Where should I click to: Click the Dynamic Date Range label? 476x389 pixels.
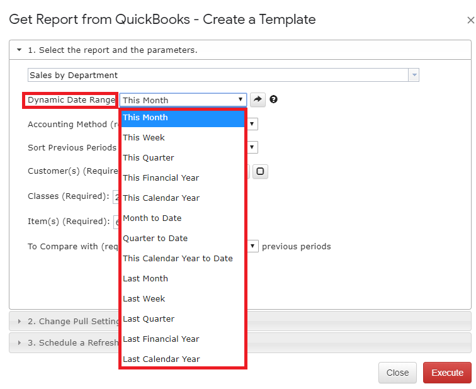coord(71,100)
